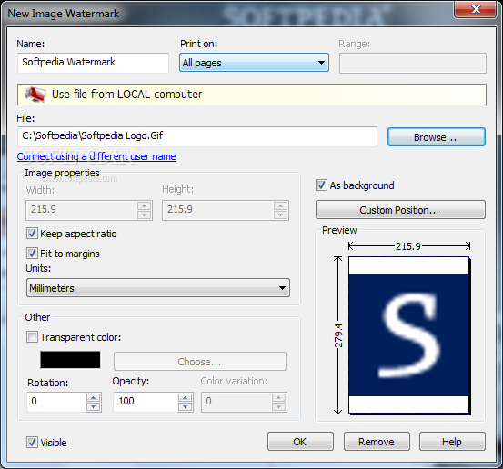Click the watermark preview thumbnail
This screenshot has height=469, width=503.
(409, 335)
